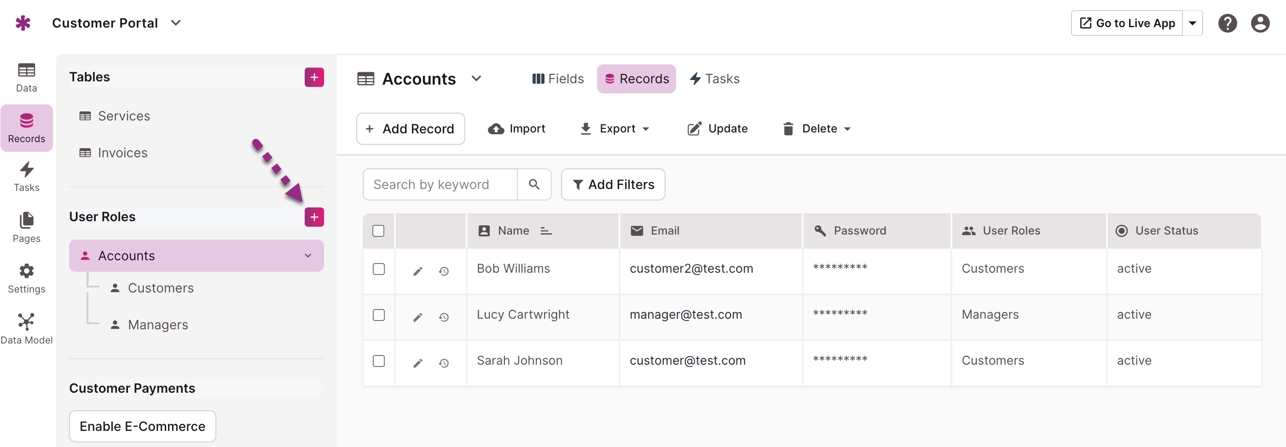Open the Pages section in sidebar
The height and width of the screenshot is (447, 1286).
click(x=26, y=228)
